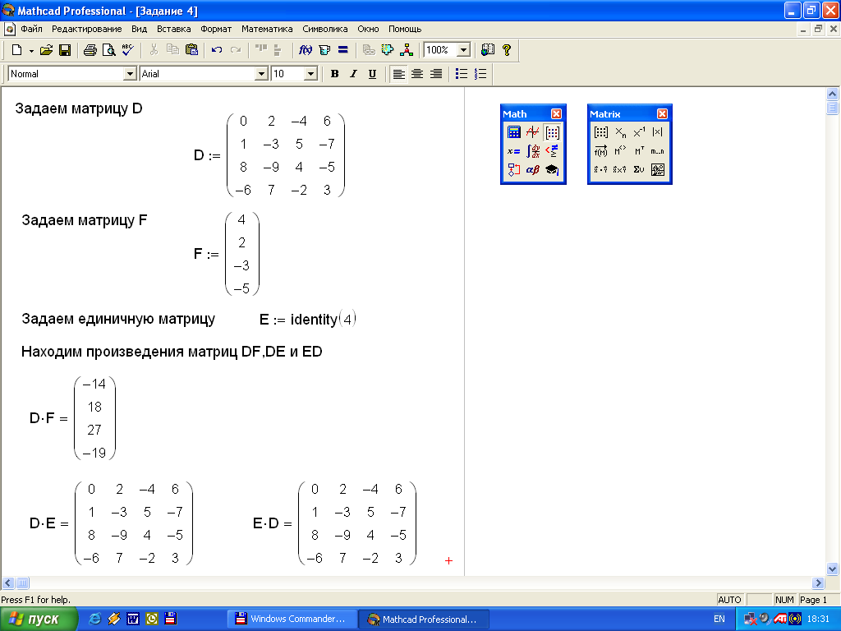Open the Вставка menu
The height and width of the screenshot is (631, 841).
point(174,29)
